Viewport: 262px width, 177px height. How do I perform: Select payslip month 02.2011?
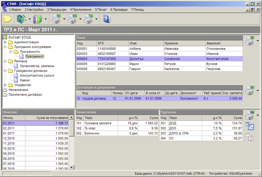(x=35, y=128)
